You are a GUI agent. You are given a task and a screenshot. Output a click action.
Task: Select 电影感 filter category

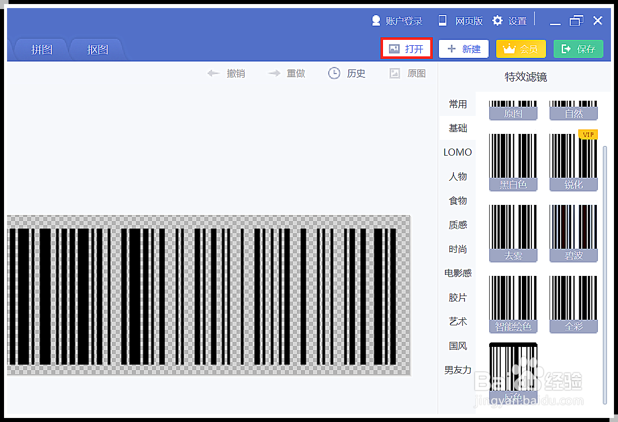pyautogui.click(x=458, y=273)
